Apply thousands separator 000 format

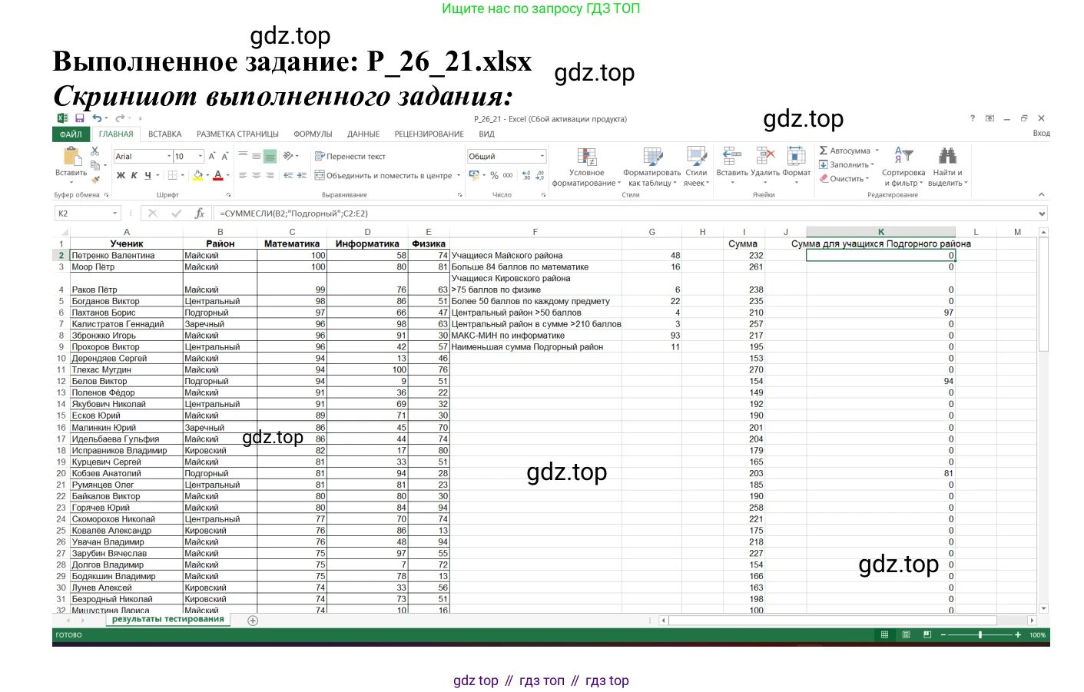[x=508, y=176]
